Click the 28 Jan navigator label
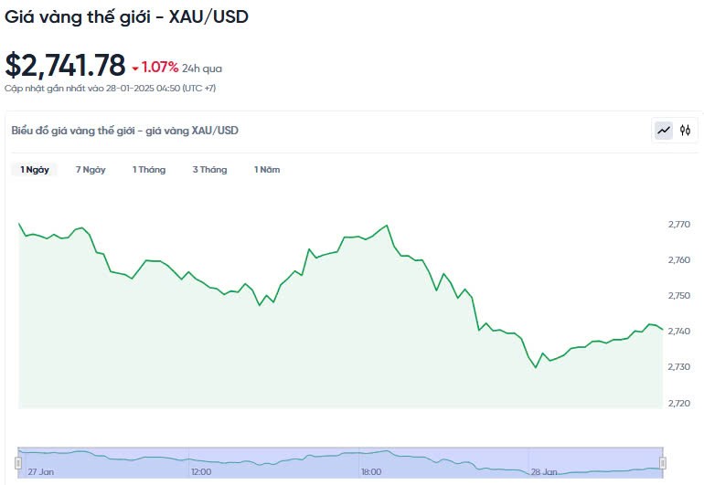Viewport: 704px width, 485px height. tap(545, 472)
